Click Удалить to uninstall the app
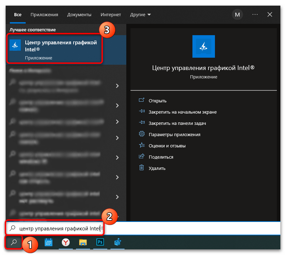Image resolution: width=286 pixels, height=255 pixels. [x=157, y=168]
